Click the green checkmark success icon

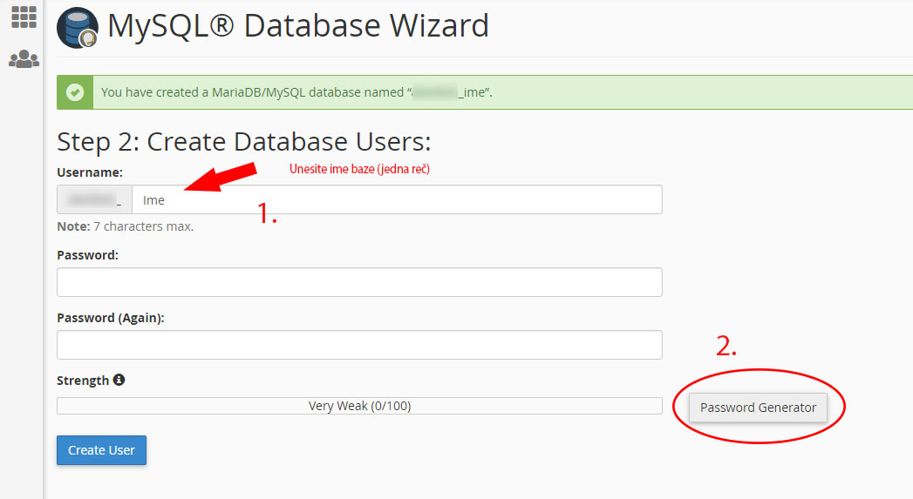[x=76, y=92]
